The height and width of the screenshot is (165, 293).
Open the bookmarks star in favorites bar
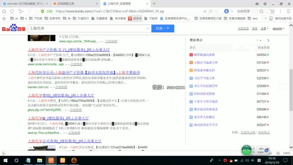[4, 18]
